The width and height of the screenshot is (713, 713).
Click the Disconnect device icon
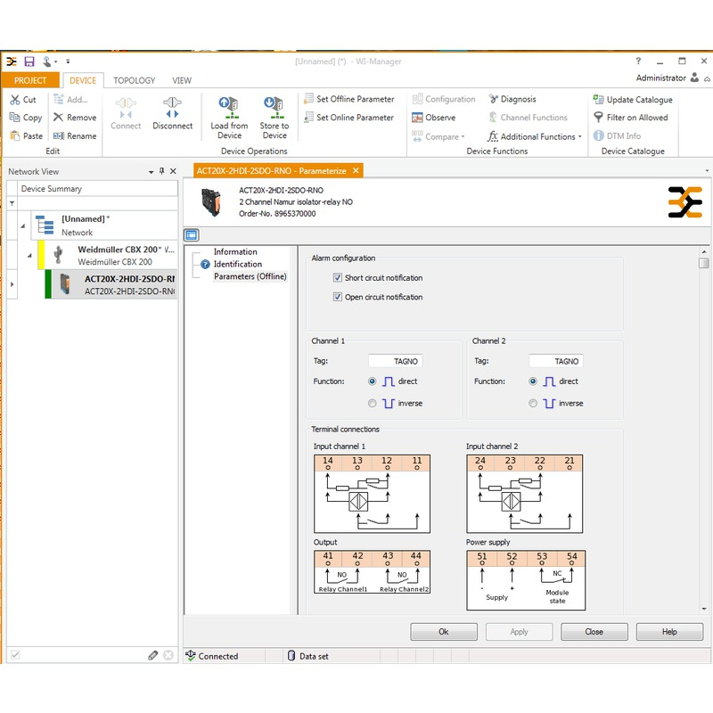click(172, 107)
